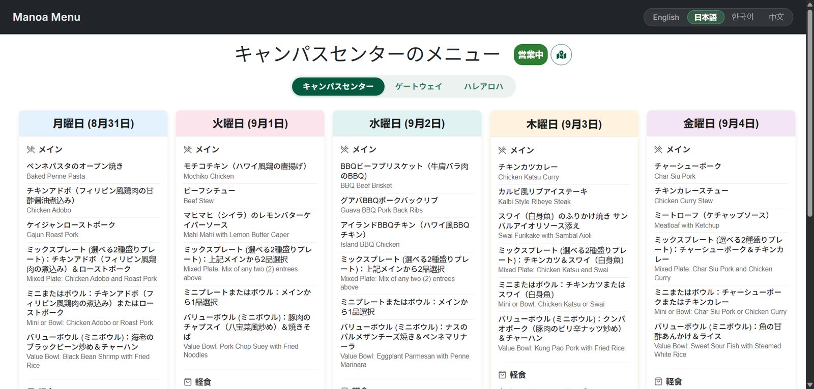The image size is (814, 389).
Task: Select Mixed Plate: Char Siu Pork and Chicken Curry
Action: [x=721, y=258]
